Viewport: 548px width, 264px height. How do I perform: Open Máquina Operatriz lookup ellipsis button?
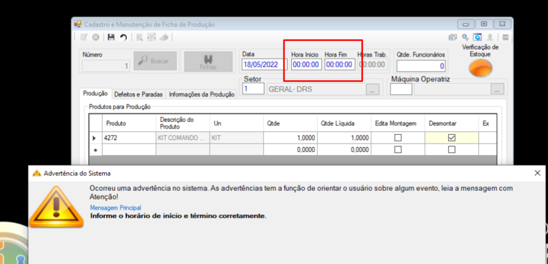(497, 89)
